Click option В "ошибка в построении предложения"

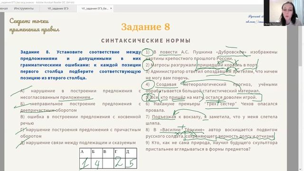[80, 120]
